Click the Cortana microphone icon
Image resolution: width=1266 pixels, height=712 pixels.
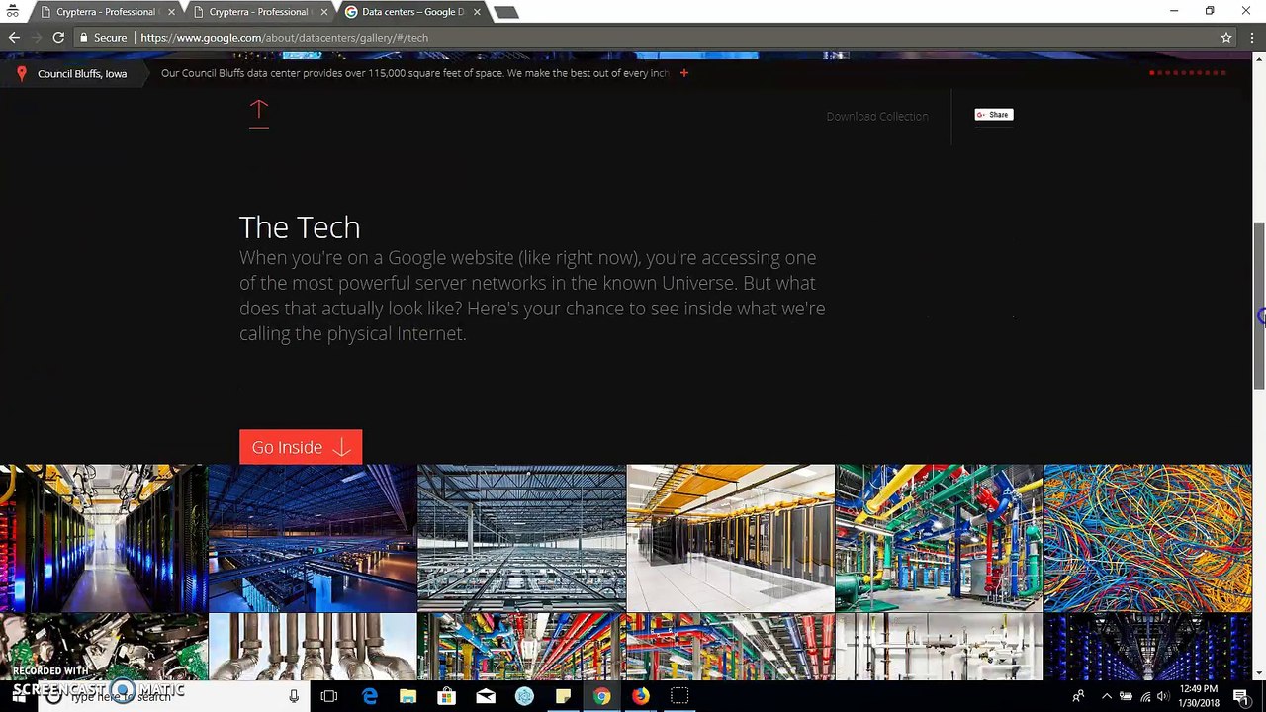click(294, 696)
